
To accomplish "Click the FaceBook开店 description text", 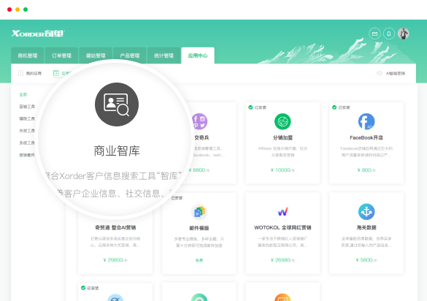I will [x=366, y=152].
